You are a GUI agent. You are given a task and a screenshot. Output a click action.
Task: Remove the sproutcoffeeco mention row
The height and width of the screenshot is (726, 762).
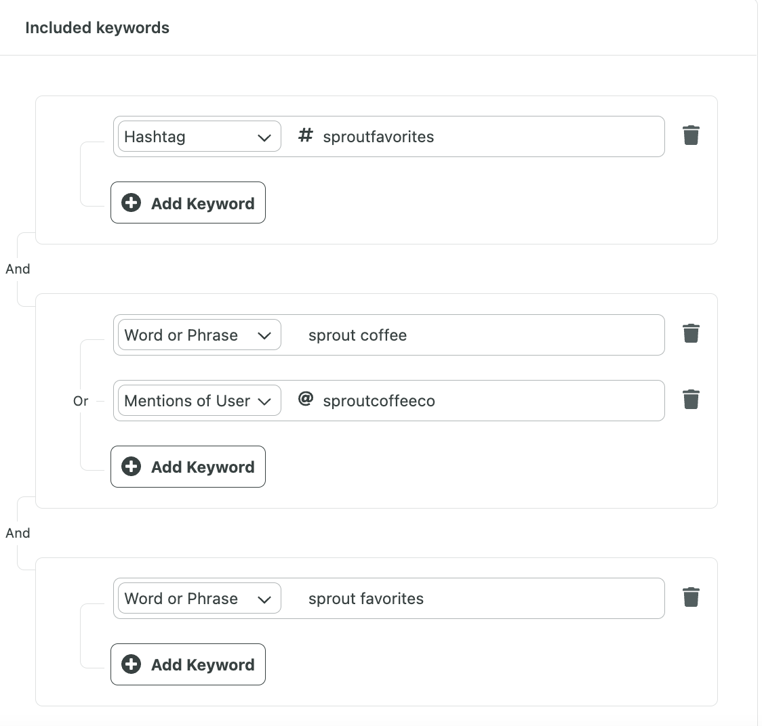coord(691,400)
